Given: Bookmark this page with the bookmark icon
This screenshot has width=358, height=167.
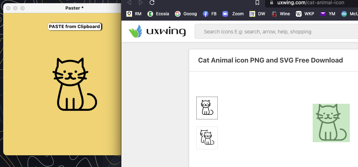Looking at the screenshot, I should [x=257, y=2].
